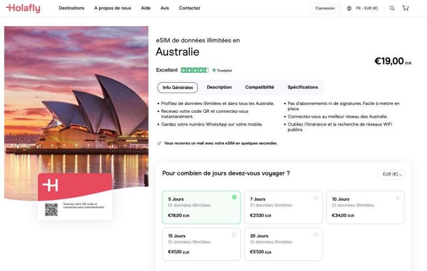Open the search magnifier icon
Image resolution: width=427 pixels, height=271 pixels.
pyautogui.click(x=392, y=8)
